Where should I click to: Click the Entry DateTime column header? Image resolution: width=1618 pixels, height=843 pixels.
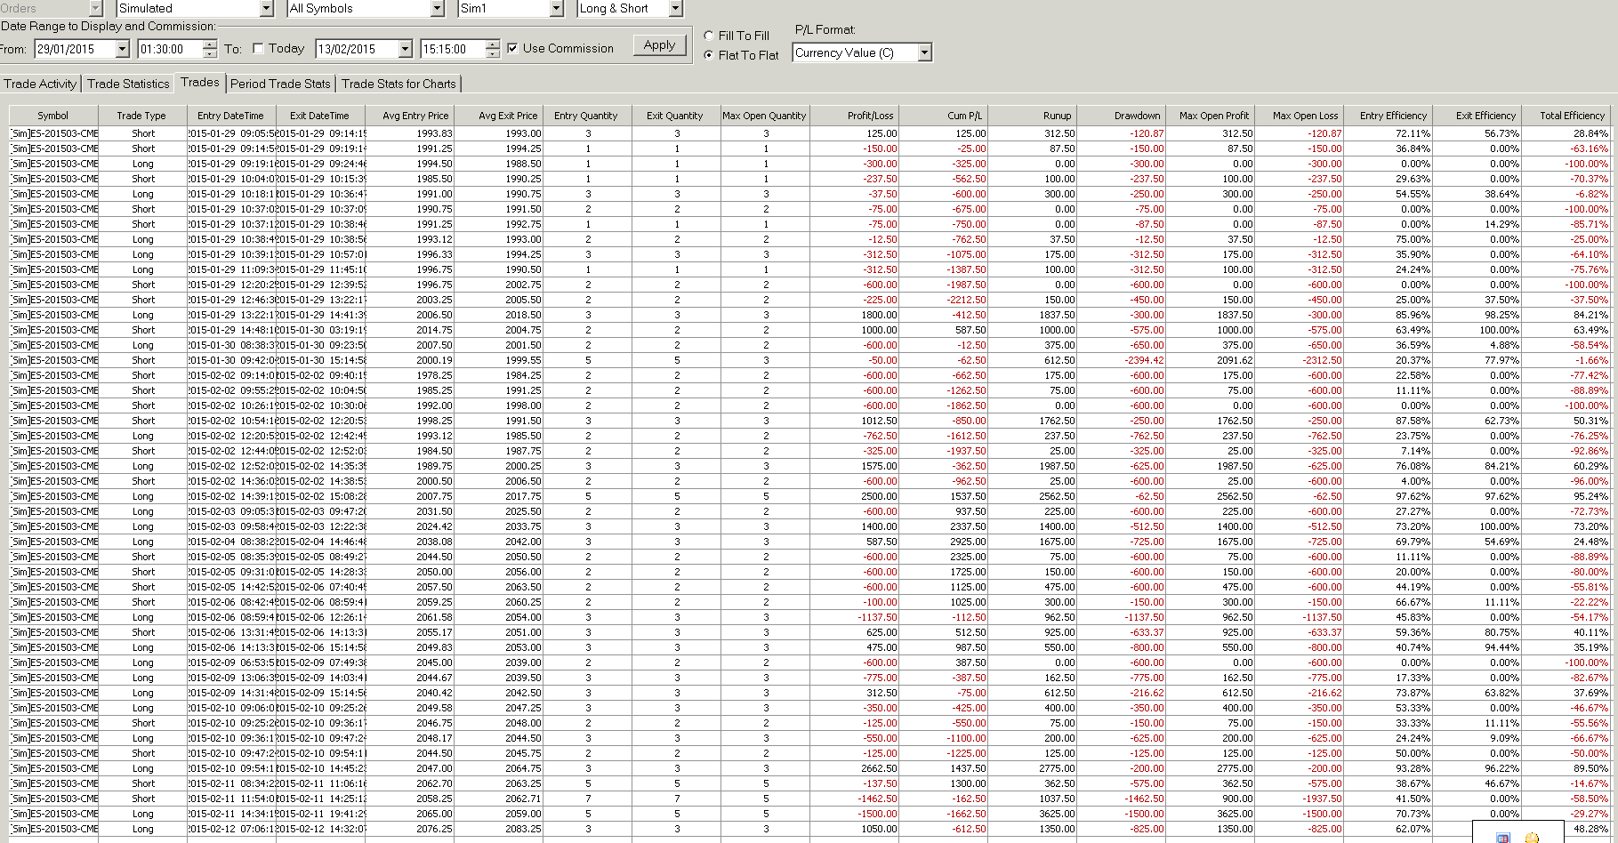point(231,116)
